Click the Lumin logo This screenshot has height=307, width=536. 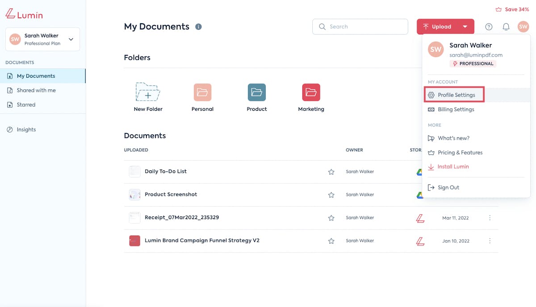pos(24,14)
